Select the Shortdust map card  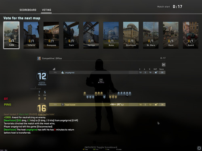(x=131, y=35)
